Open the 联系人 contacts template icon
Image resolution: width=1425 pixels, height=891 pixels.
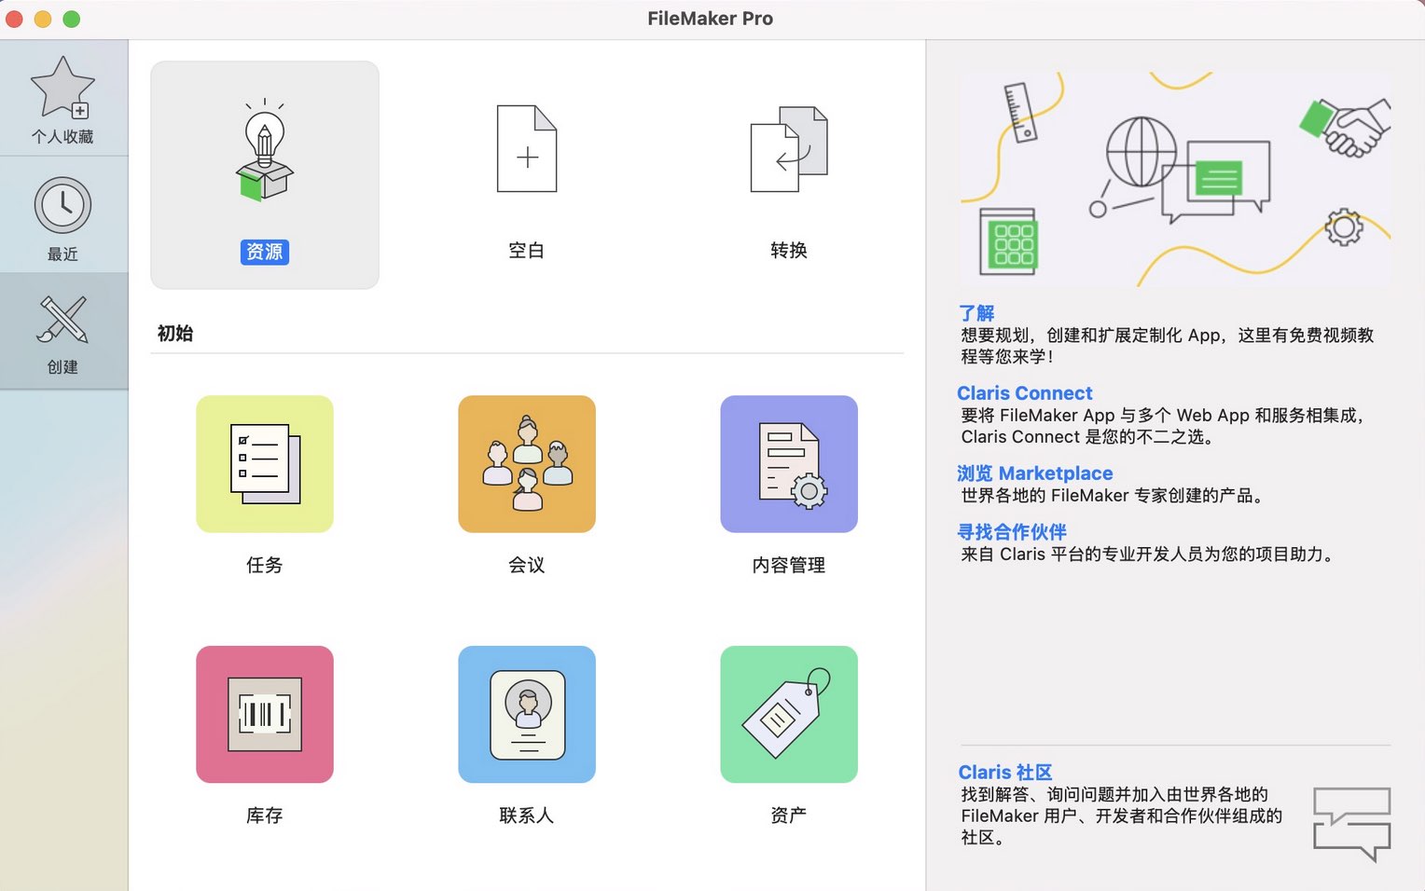point(527,714)
